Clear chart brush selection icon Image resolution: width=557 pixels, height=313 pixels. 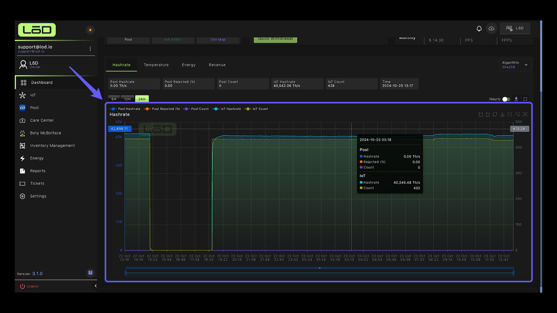tap(525, 114)
